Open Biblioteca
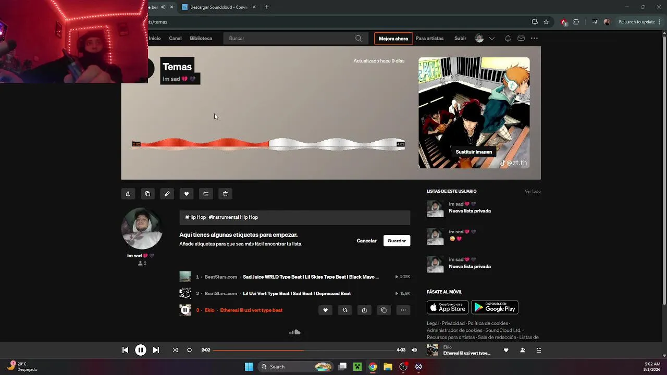The height and width of the screenshot is (375, 667). pos(201,39)
